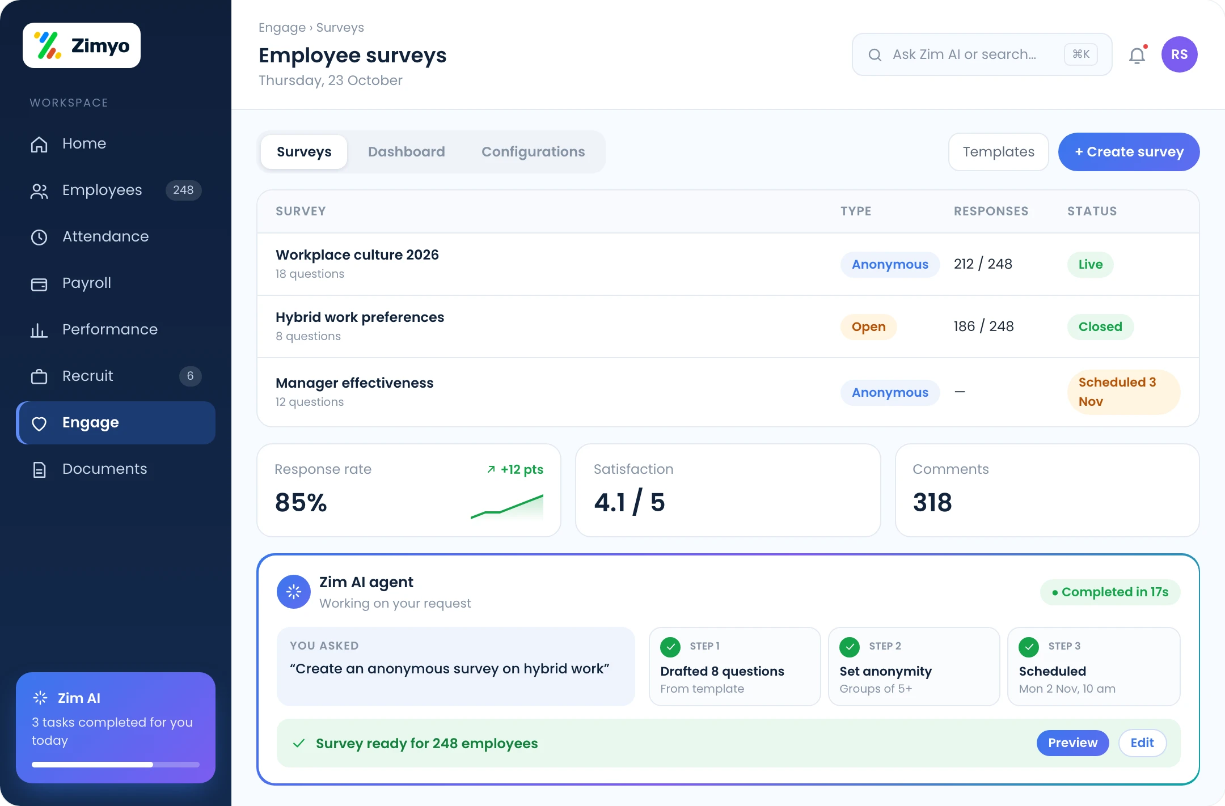Open the Templates button
This screenshot has width=1225, height=806.
tap(999, 152)
